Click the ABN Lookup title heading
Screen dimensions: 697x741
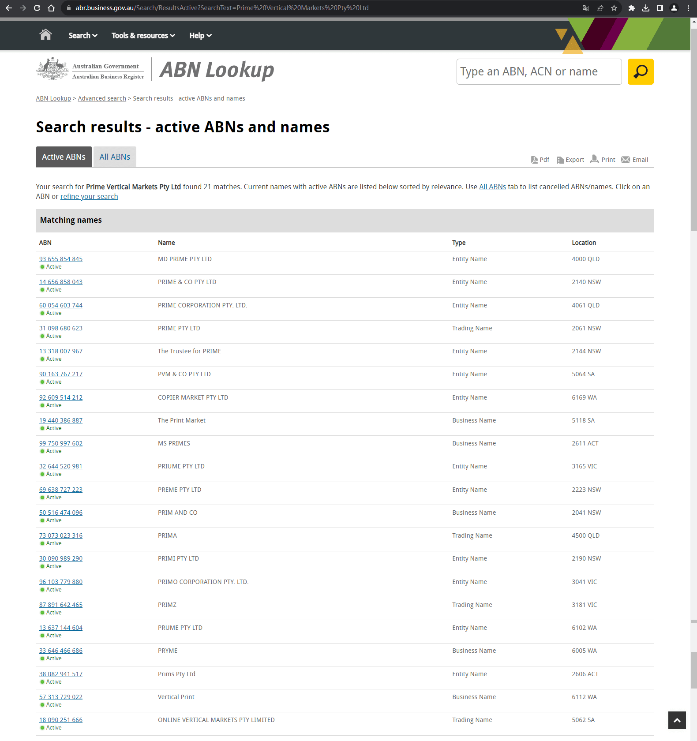[x=217, y=70]
